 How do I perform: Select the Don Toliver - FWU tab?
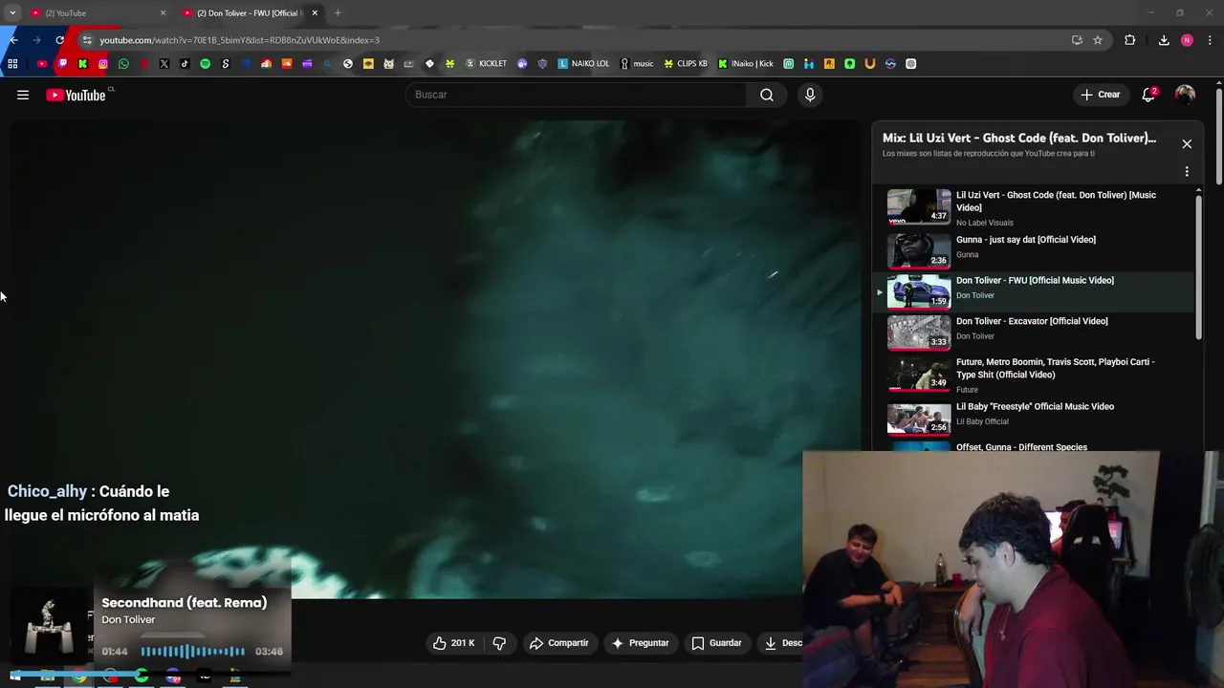(x=247, y=12)
